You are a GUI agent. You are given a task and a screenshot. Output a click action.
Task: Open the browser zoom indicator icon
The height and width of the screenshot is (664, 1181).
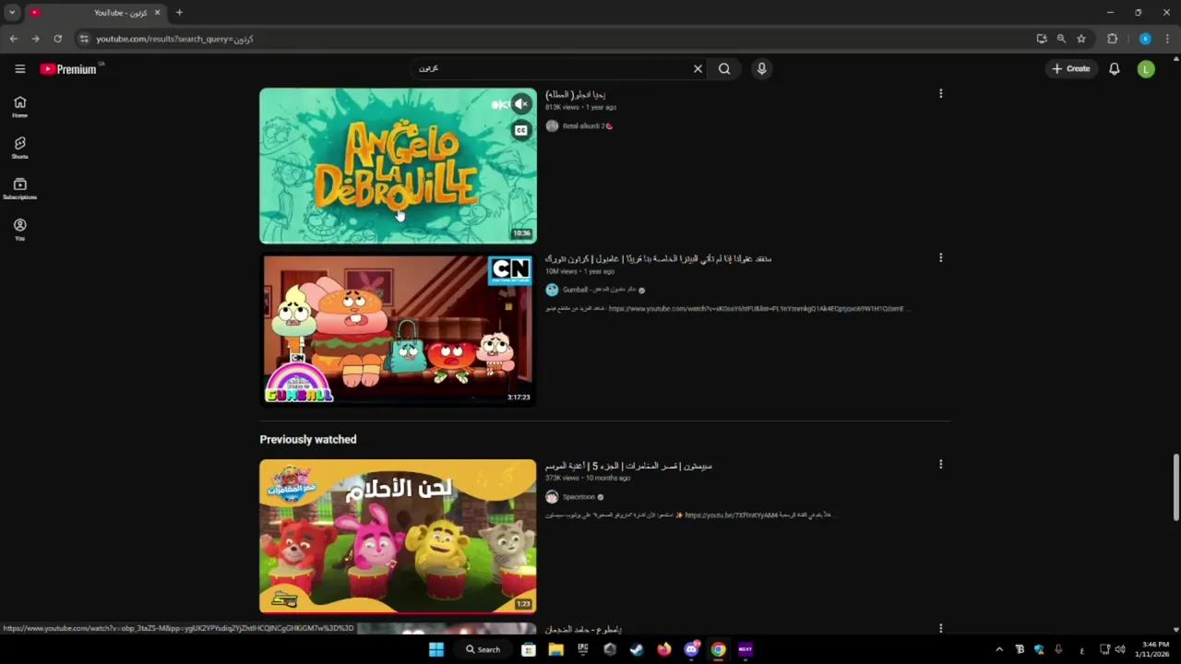click(x=1061, y=39)
